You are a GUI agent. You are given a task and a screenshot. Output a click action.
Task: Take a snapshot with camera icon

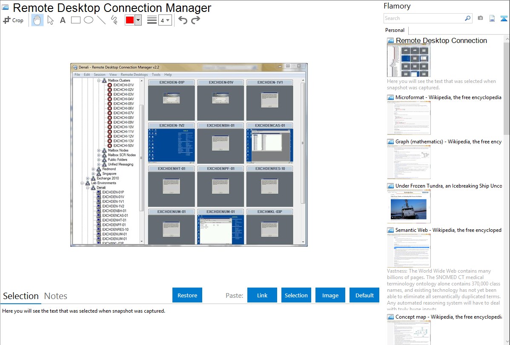tap(480, 18)
